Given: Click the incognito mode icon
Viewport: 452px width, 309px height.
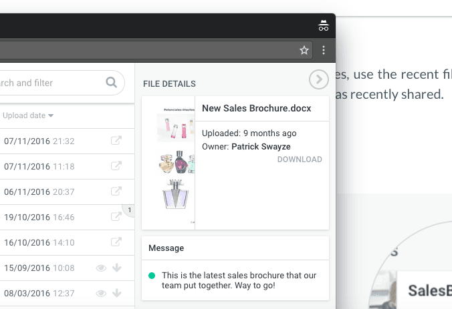Looking at the screenshot, I should [x=324, y=26].
